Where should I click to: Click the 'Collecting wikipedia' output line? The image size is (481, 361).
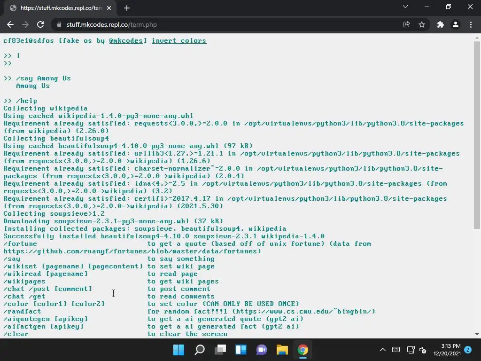coord(46,109)
